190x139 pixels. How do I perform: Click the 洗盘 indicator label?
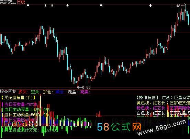point(72,92)
